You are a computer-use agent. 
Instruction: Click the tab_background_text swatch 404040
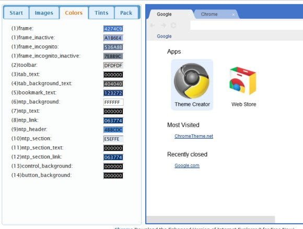click(x=113, y=84)
